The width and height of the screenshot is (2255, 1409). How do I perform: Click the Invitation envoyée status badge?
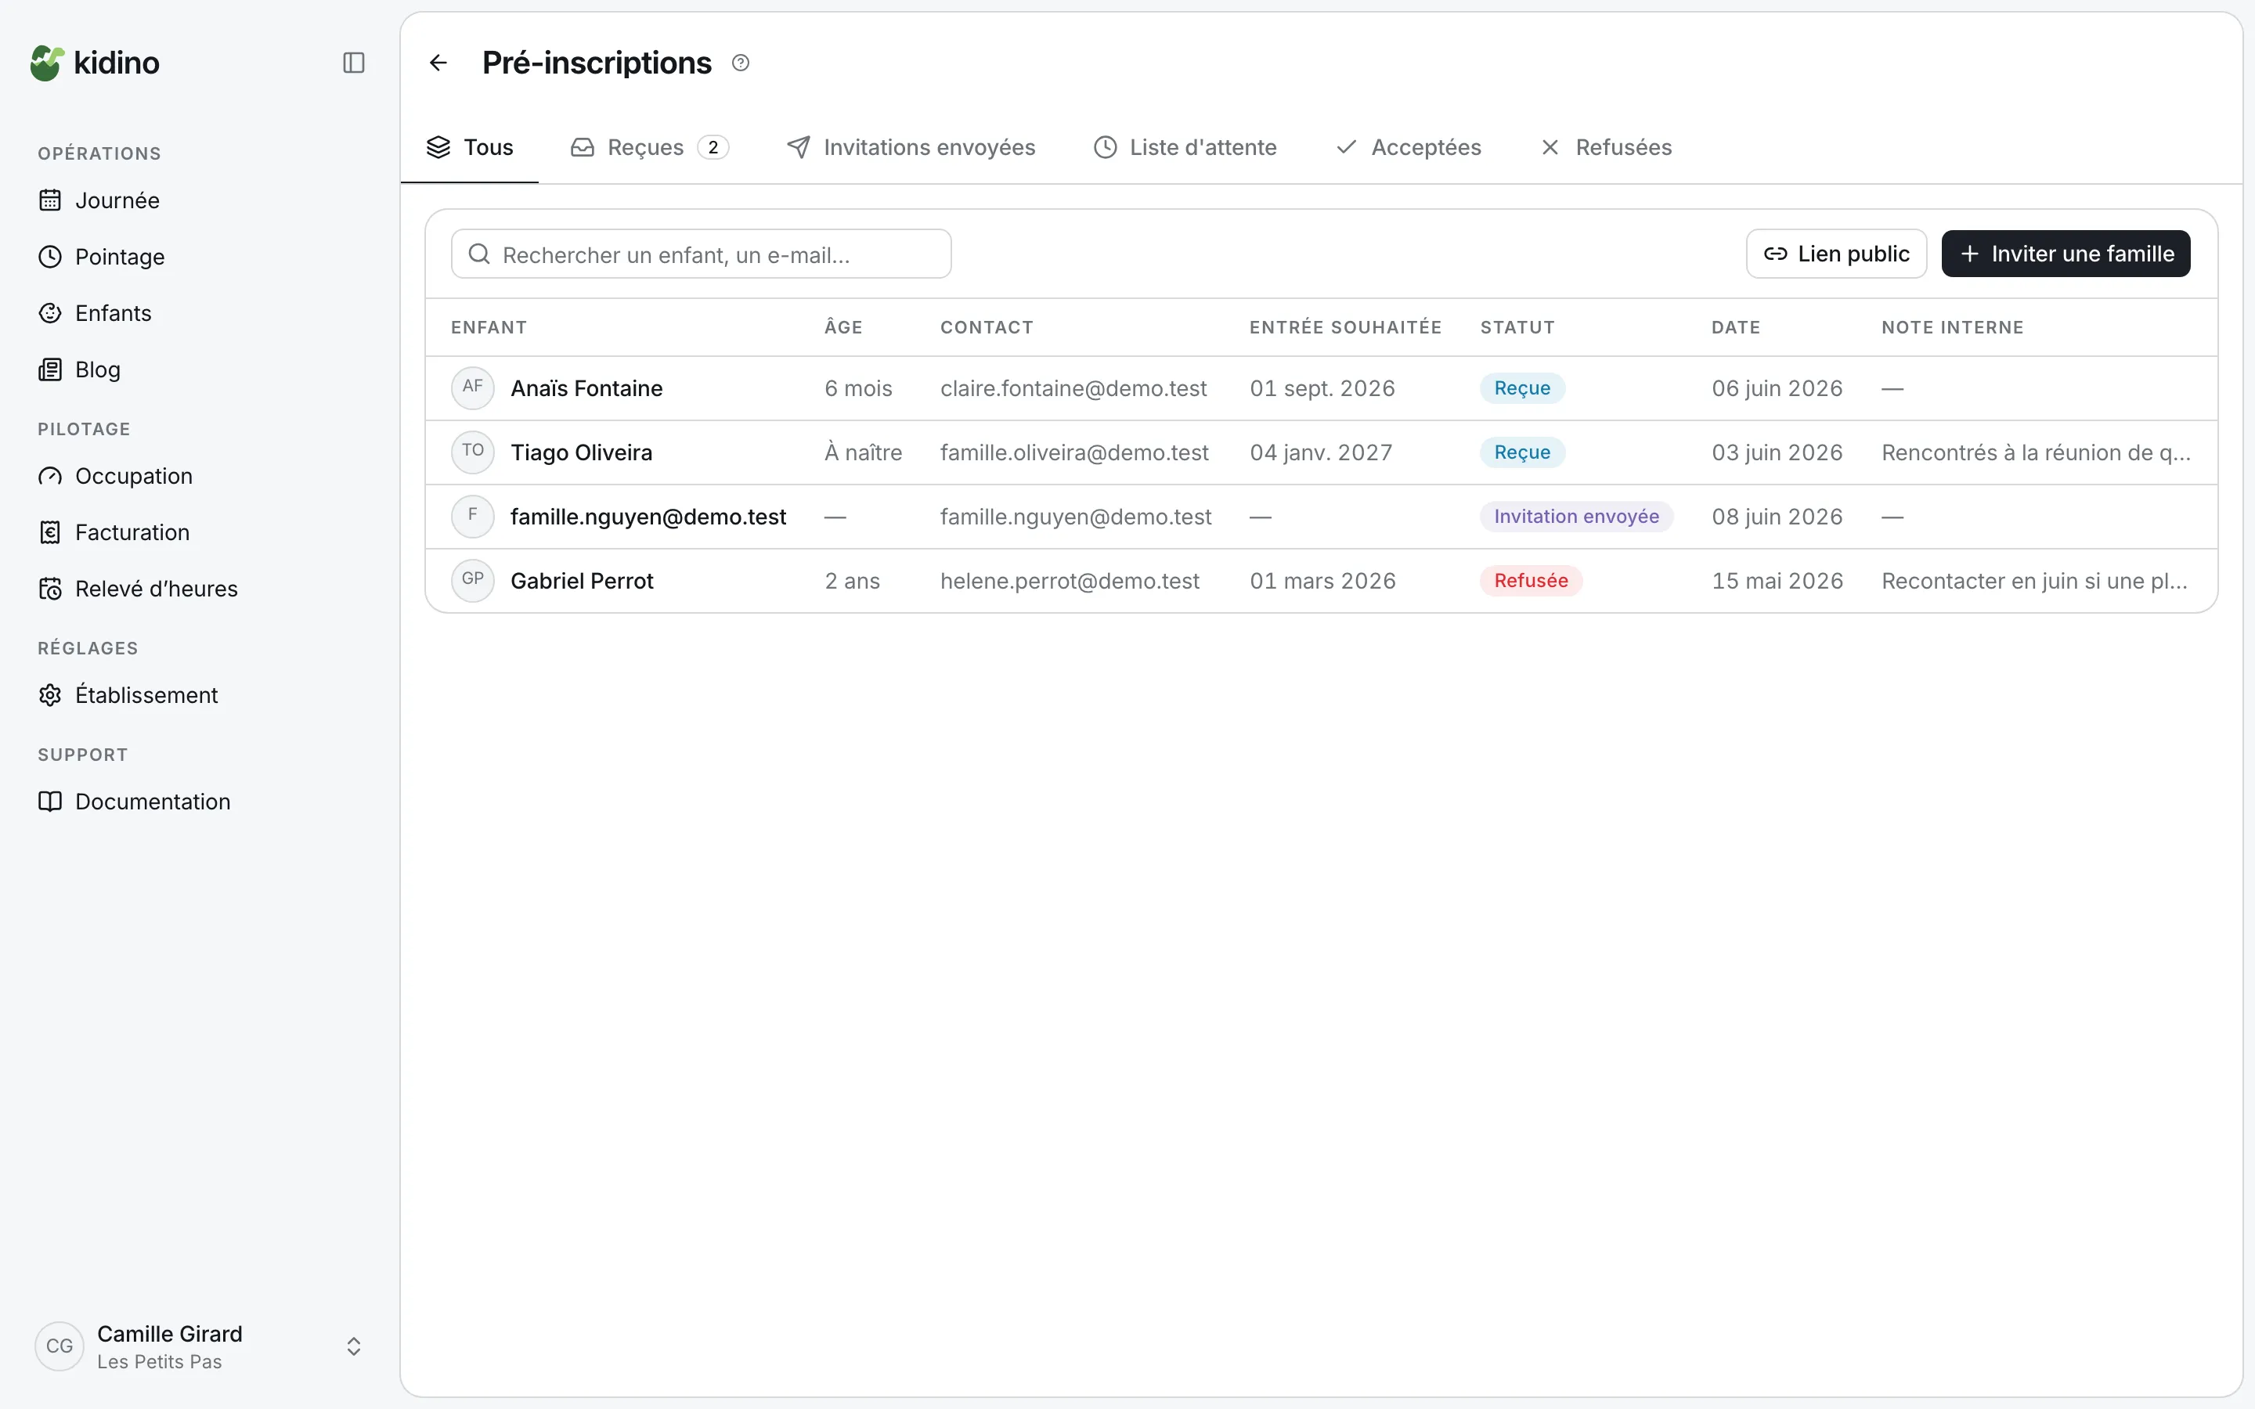[x=1577, y=517]
